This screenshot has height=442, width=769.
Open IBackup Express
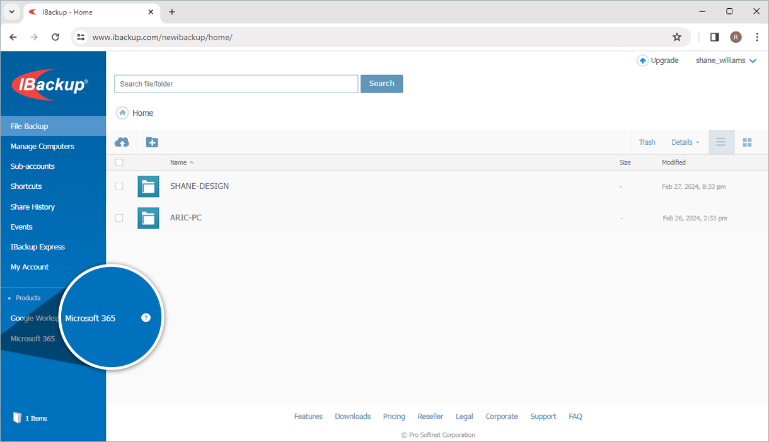[38, 247]
